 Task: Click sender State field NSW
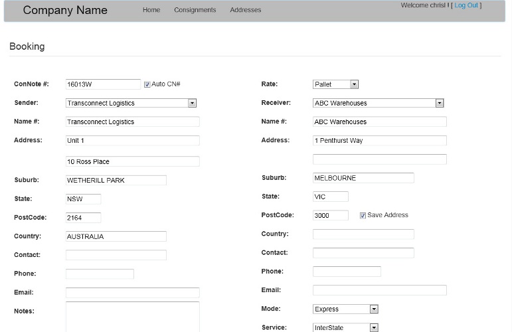(x=83, y=199)
